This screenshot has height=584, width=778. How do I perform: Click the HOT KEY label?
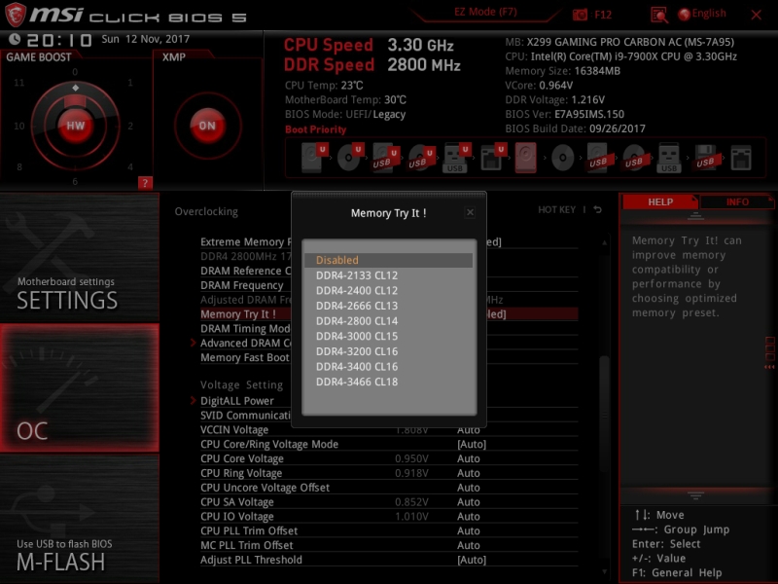tap(556, 209)
